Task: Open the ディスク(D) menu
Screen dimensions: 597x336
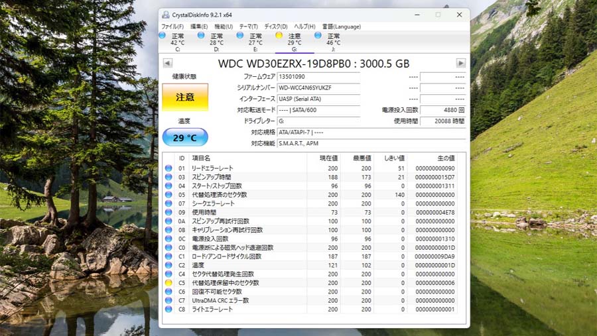Action: pyautogui.click(x=276, y=27)
